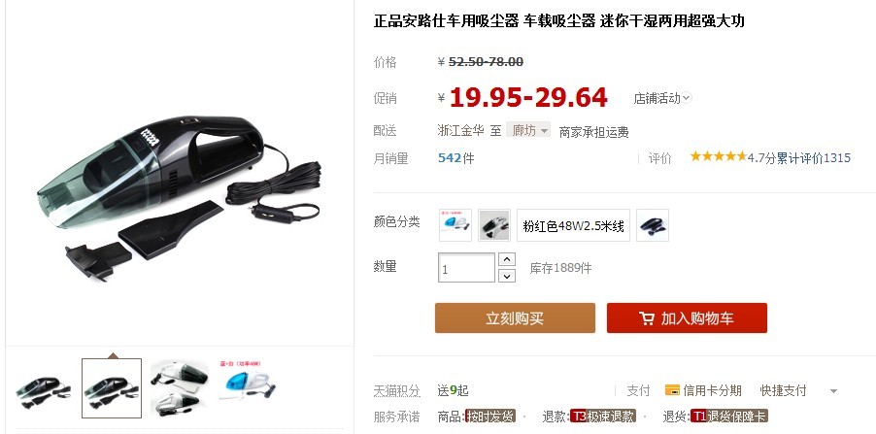The height and width of the screenshot is (434, 876).
Task: Click the quantity input field
Action: tap(466, 268)
